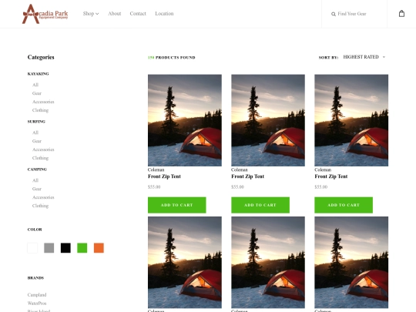Open the shopping bag cart icon
This screenshot has width=416, height=312.
point(401,14)
